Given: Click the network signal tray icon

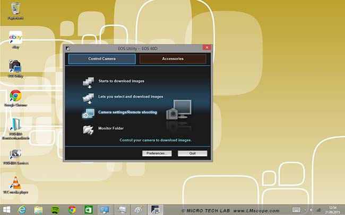Looking at the screenshot, I should (x=318, y=210).
